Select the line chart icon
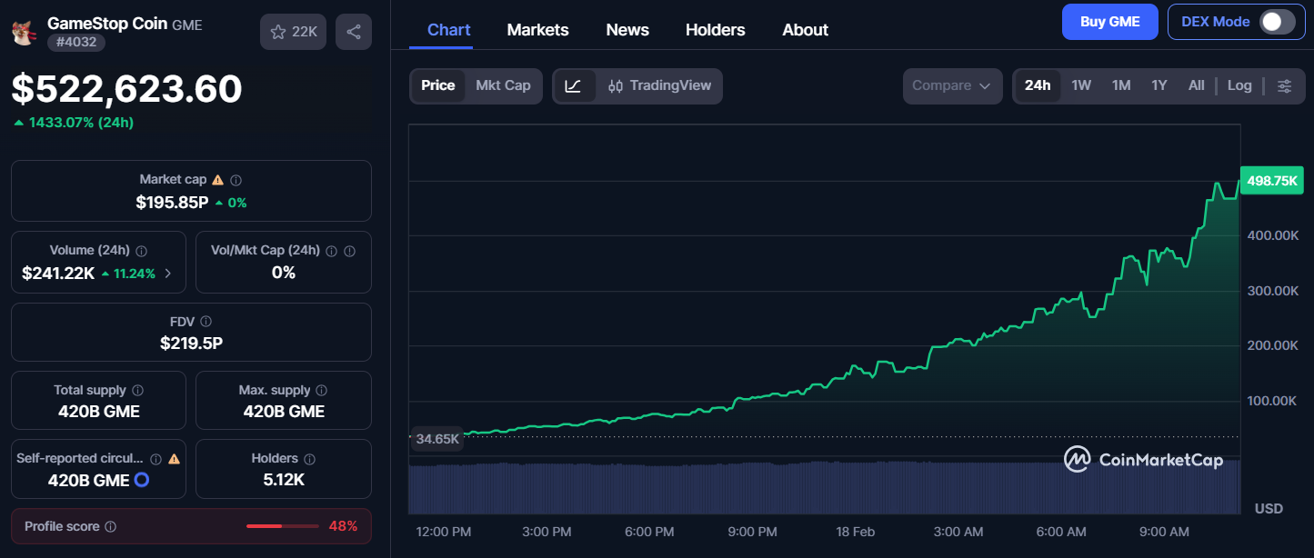This screenshot has height=558, width=1314. 574,85
